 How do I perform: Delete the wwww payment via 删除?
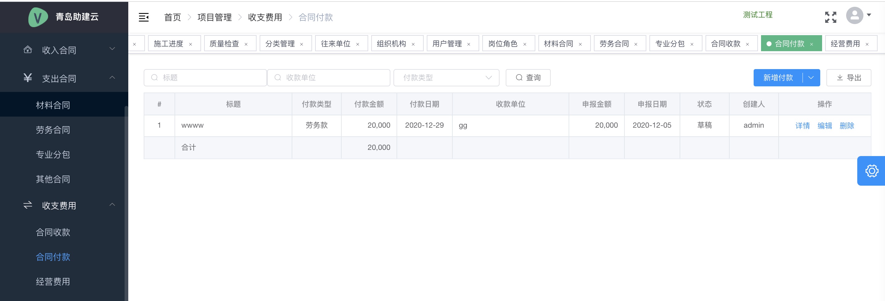(846, 126)
